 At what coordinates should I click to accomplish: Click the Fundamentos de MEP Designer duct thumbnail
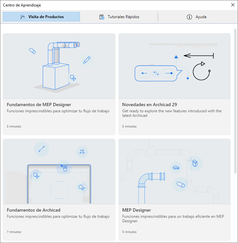[59, 66]
